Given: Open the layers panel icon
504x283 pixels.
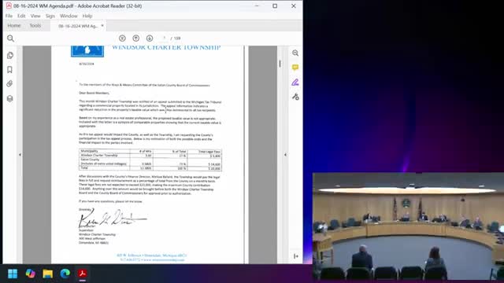Looking at the screenshot, I should pos(9,98).
